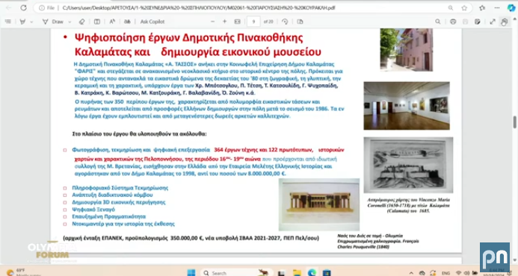Open browser Settings and more menu

pyautogui.click(x=497, y=8)
